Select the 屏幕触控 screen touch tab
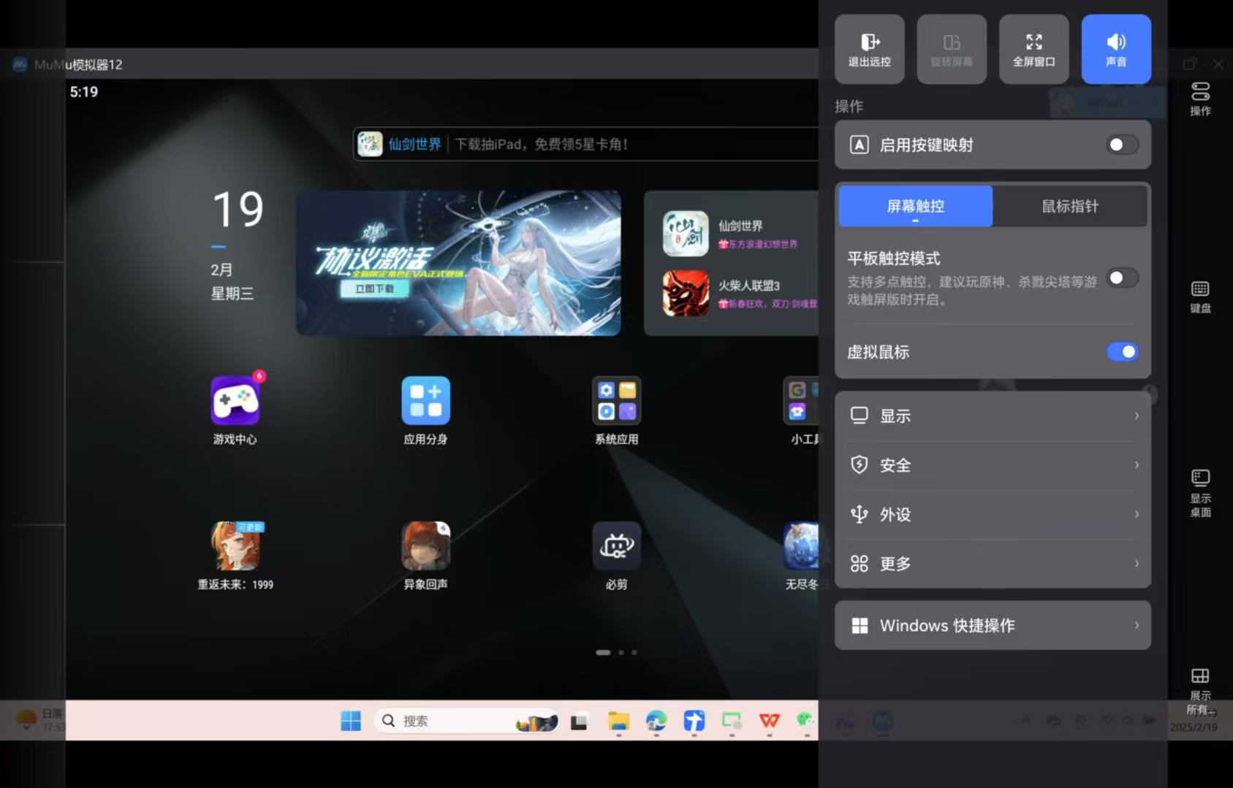This screenshot has height=788, width=1233. coord(915,206)
